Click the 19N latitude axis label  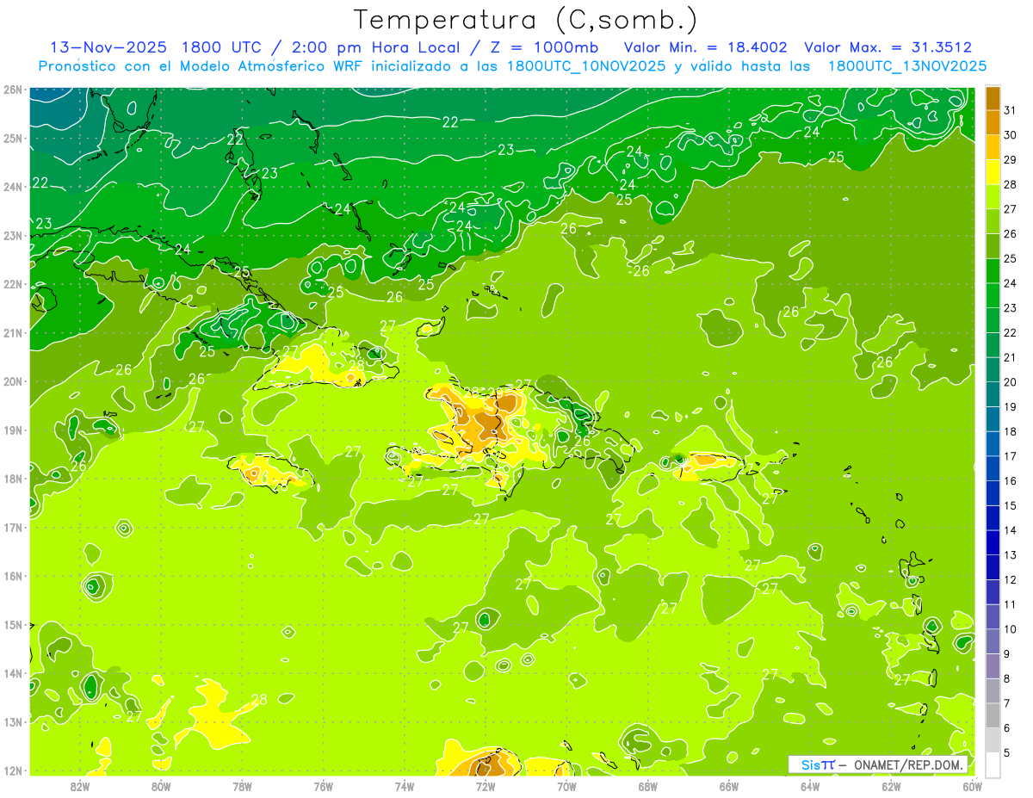click(x=12, y=430)
